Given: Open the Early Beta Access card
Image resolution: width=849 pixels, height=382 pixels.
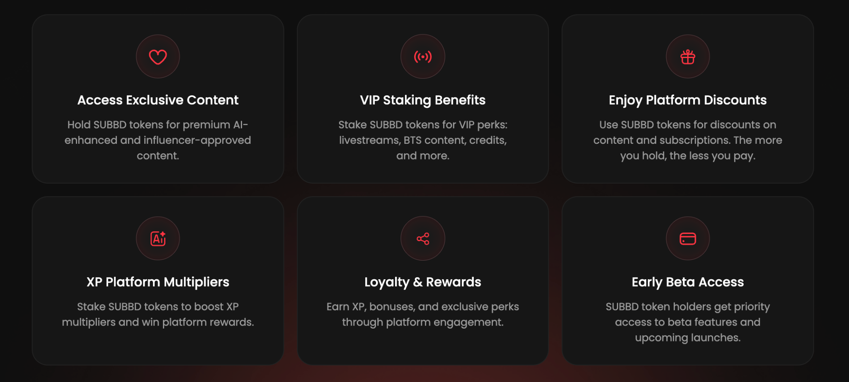Looking at the screenshot, I should pyautogui.click(x=688, y=281).
